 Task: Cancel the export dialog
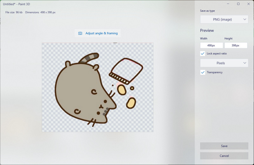[224, 156]
